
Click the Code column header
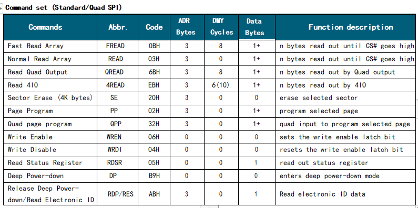(x=154, y=27)
